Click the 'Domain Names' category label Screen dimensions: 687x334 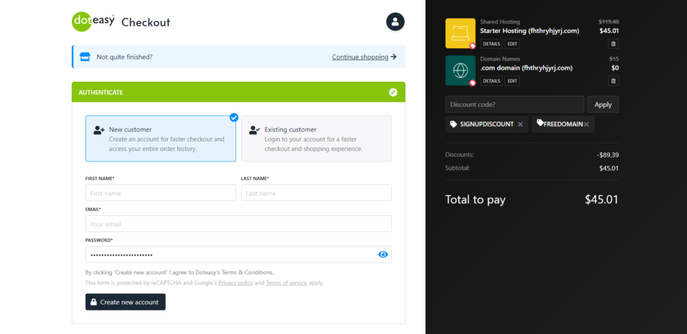(x=500, y=58)
